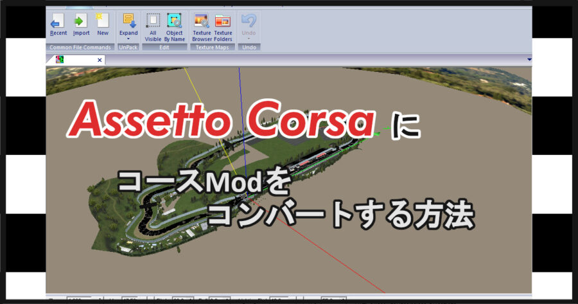Open the dropdown arrow beneath Undo icon
Screen dimensions: 578x304
coord(249,39)
